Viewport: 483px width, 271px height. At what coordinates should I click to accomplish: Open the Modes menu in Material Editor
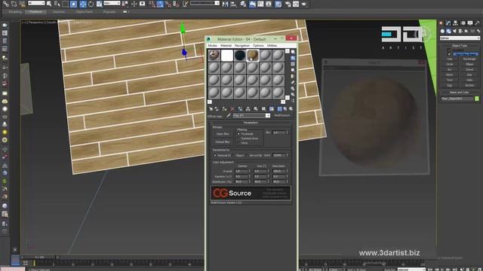click(213, 45)
